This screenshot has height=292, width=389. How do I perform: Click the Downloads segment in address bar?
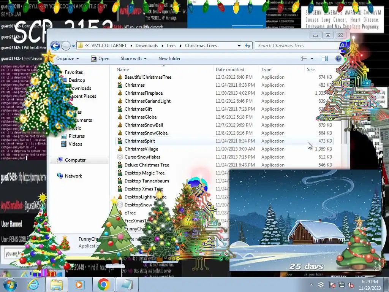(147, 46)
